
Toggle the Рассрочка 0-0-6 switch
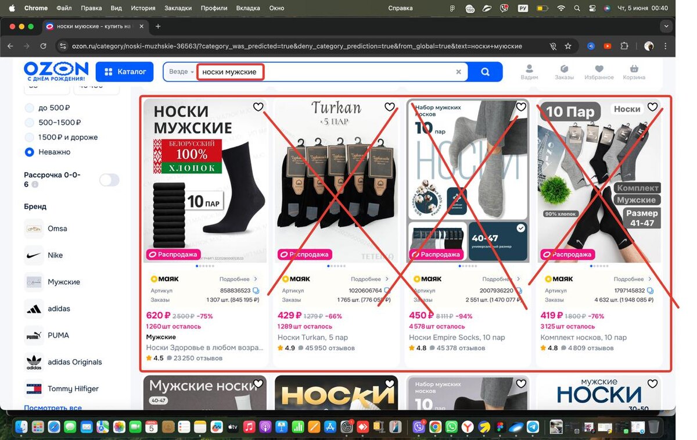point(109,180)
